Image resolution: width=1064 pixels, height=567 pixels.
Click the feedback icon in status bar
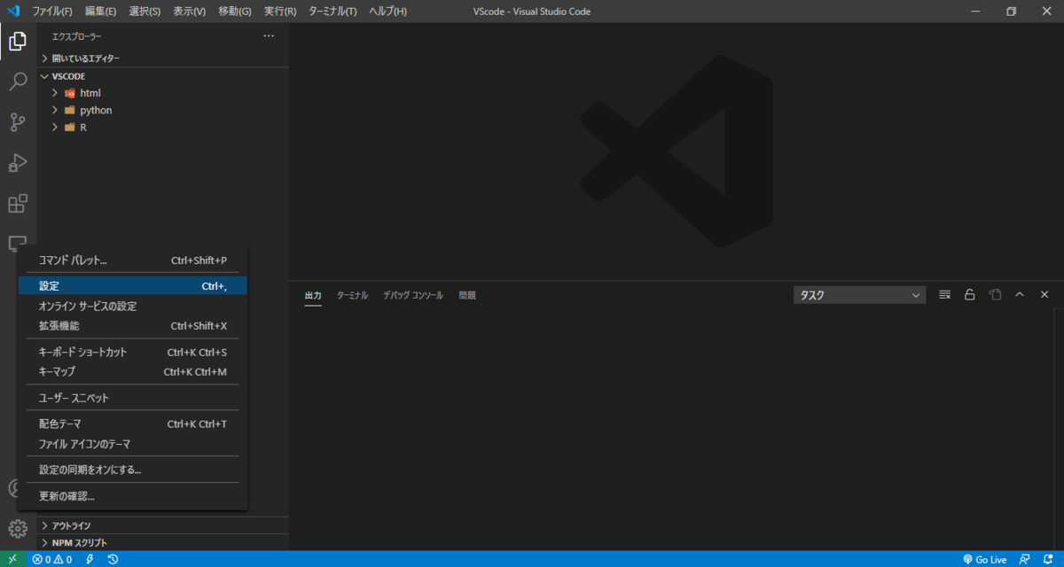pos(1026,559)
